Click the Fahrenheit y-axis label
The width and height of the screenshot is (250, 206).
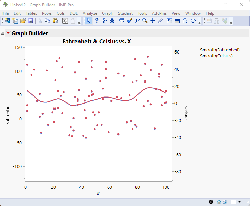pyautogui.click(x=7, y=114)
